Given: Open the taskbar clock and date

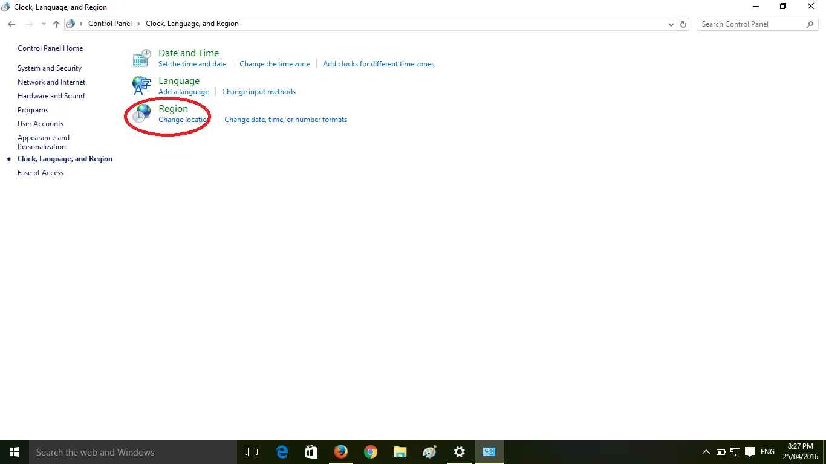Looking at the screenshot, I should click(800, 452).
